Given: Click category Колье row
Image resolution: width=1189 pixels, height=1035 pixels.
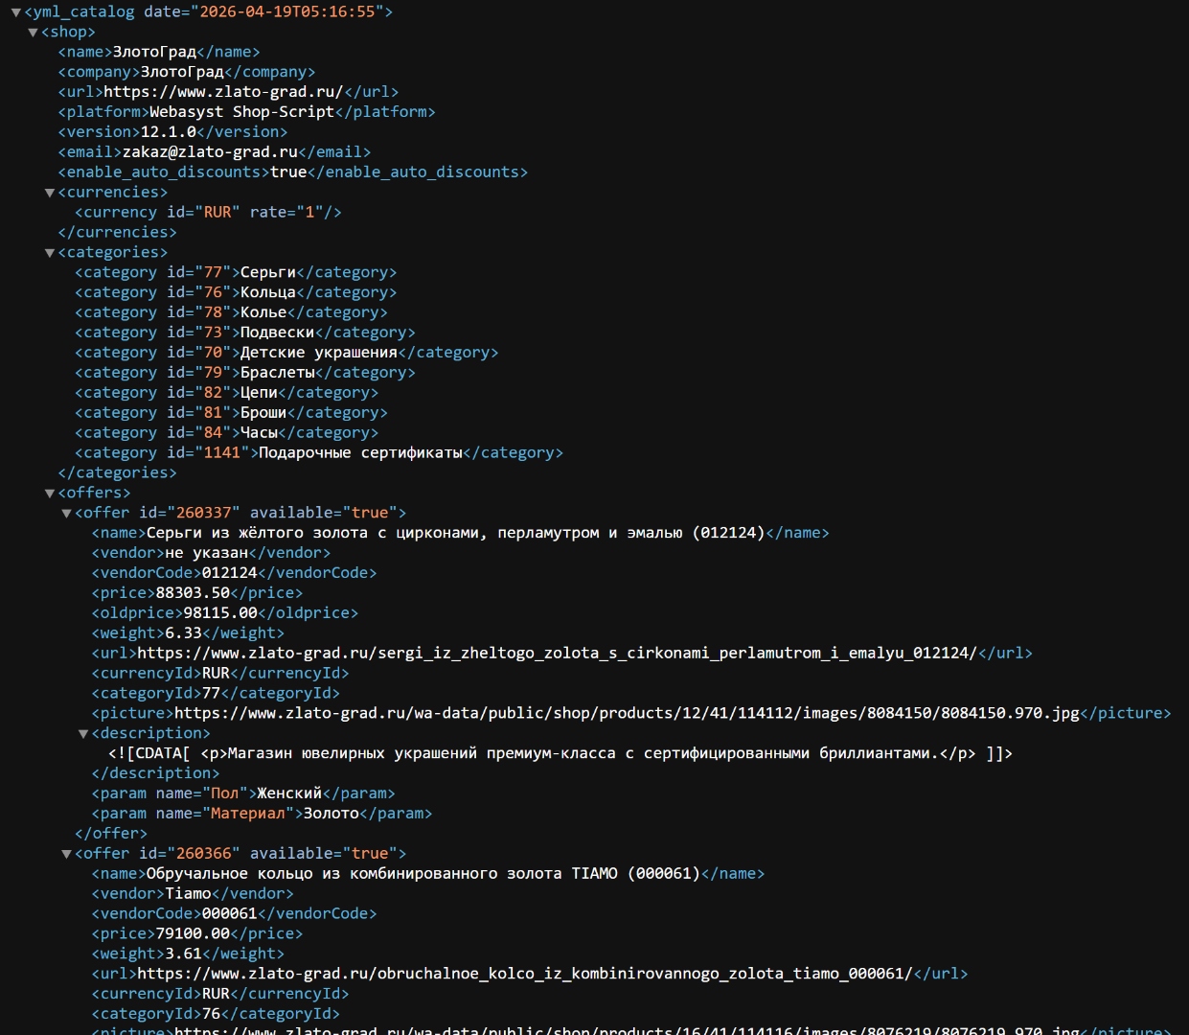Looking at the screenshot, I should coord(231,313).
